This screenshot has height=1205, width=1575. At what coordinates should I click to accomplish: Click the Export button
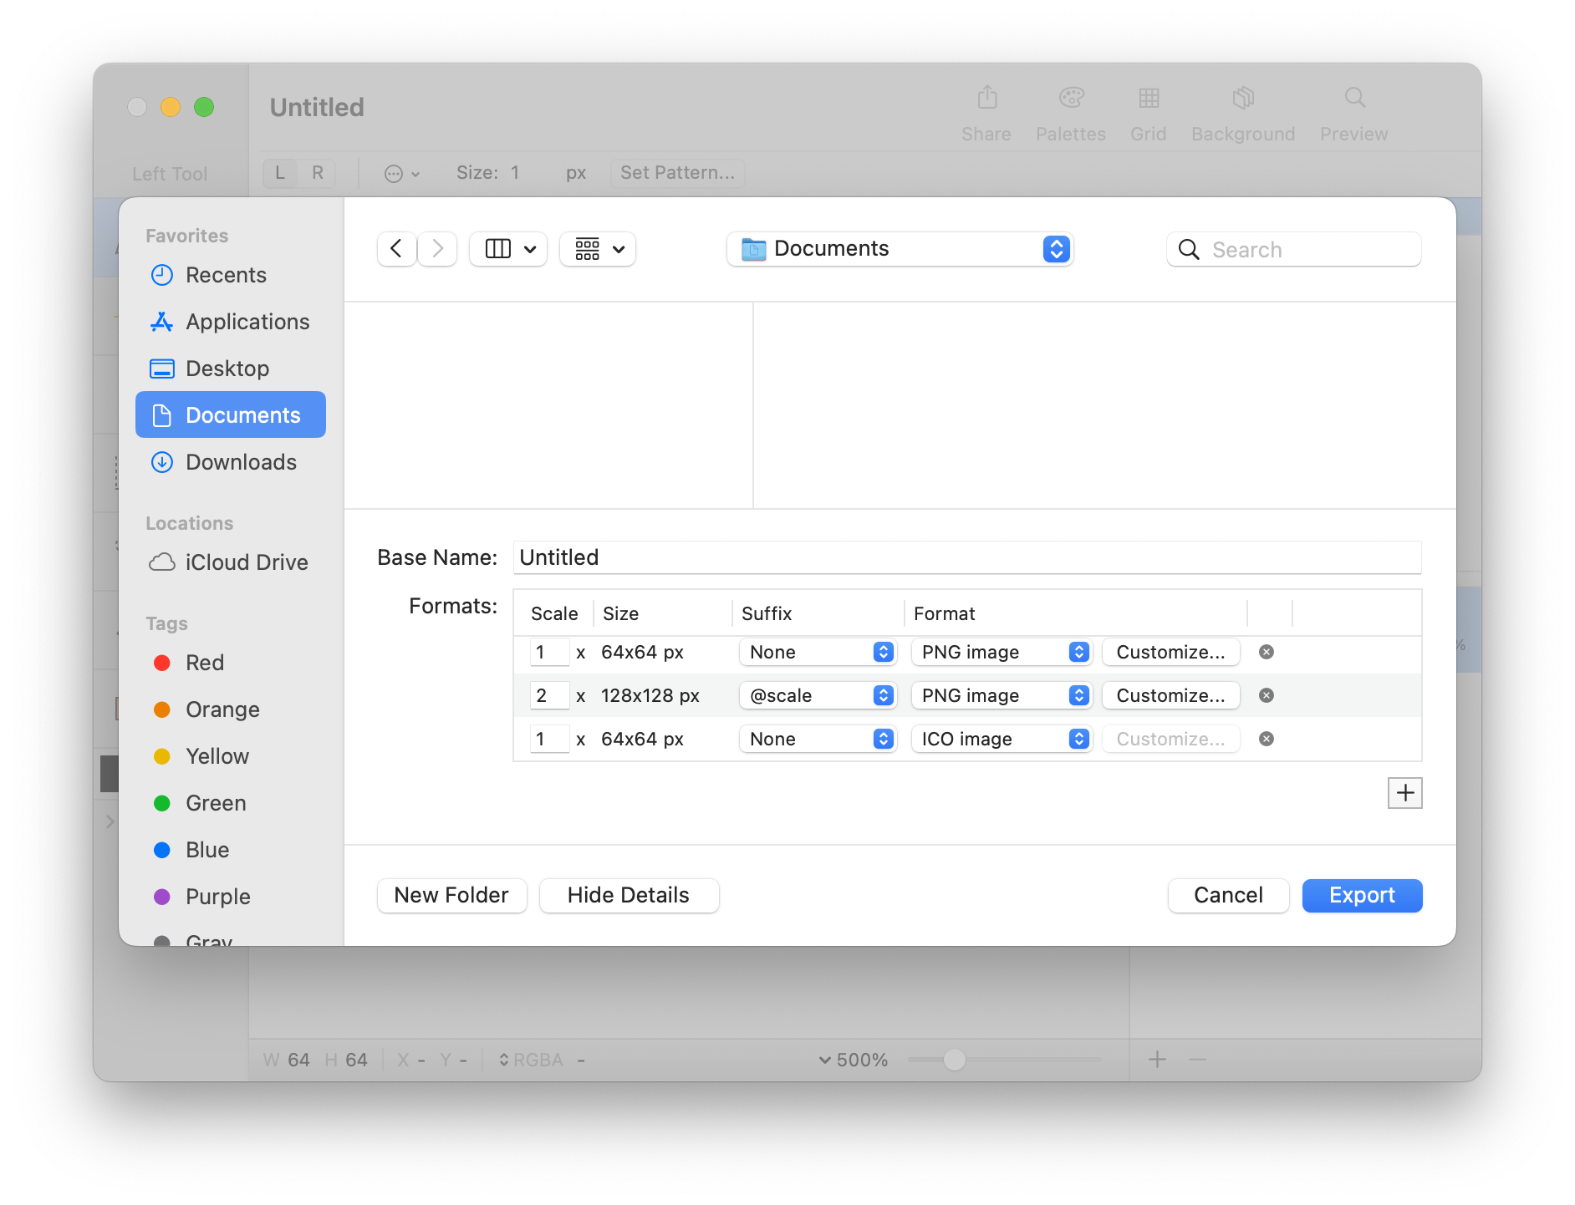tap(1362, 895)
